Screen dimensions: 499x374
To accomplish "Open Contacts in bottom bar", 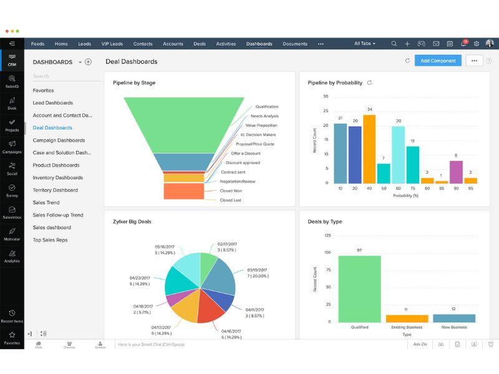I will [x=100, y=345].
